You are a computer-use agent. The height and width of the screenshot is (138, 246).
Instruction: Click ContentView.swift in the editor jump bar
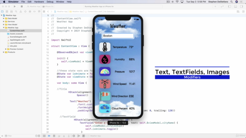(x=95, y=11)
